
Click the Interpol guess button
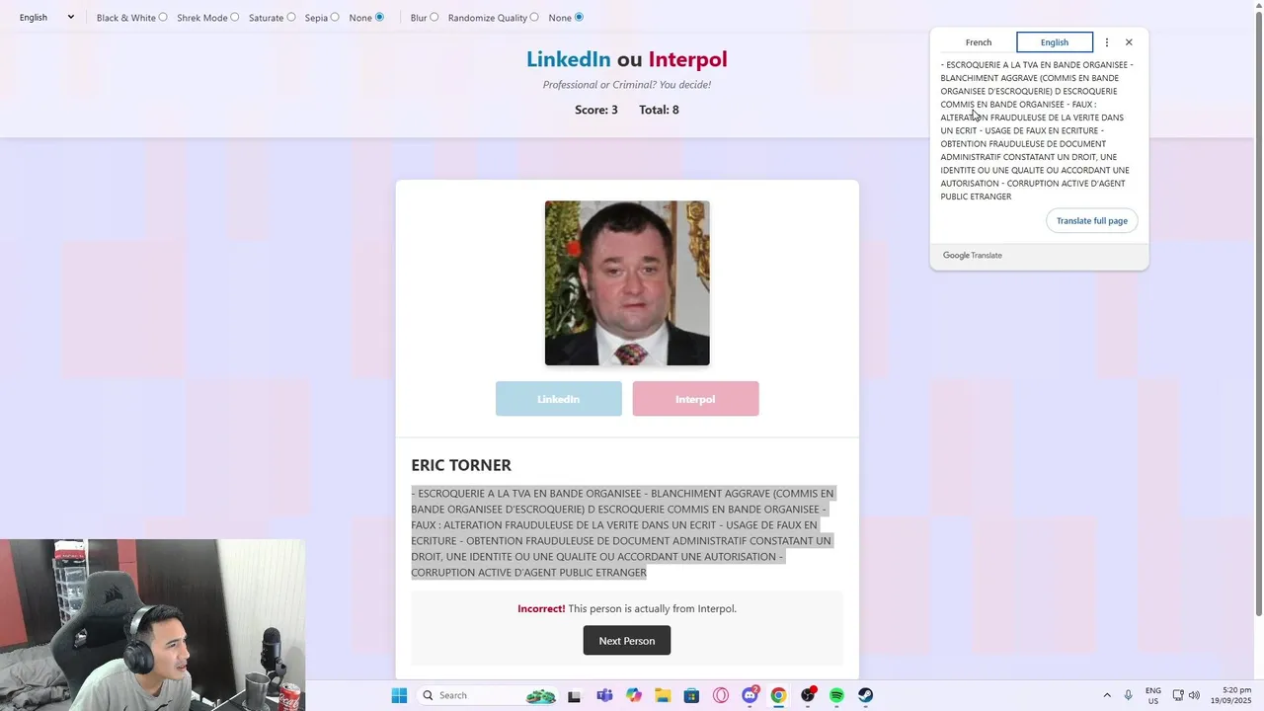click(x=695, y=399)
